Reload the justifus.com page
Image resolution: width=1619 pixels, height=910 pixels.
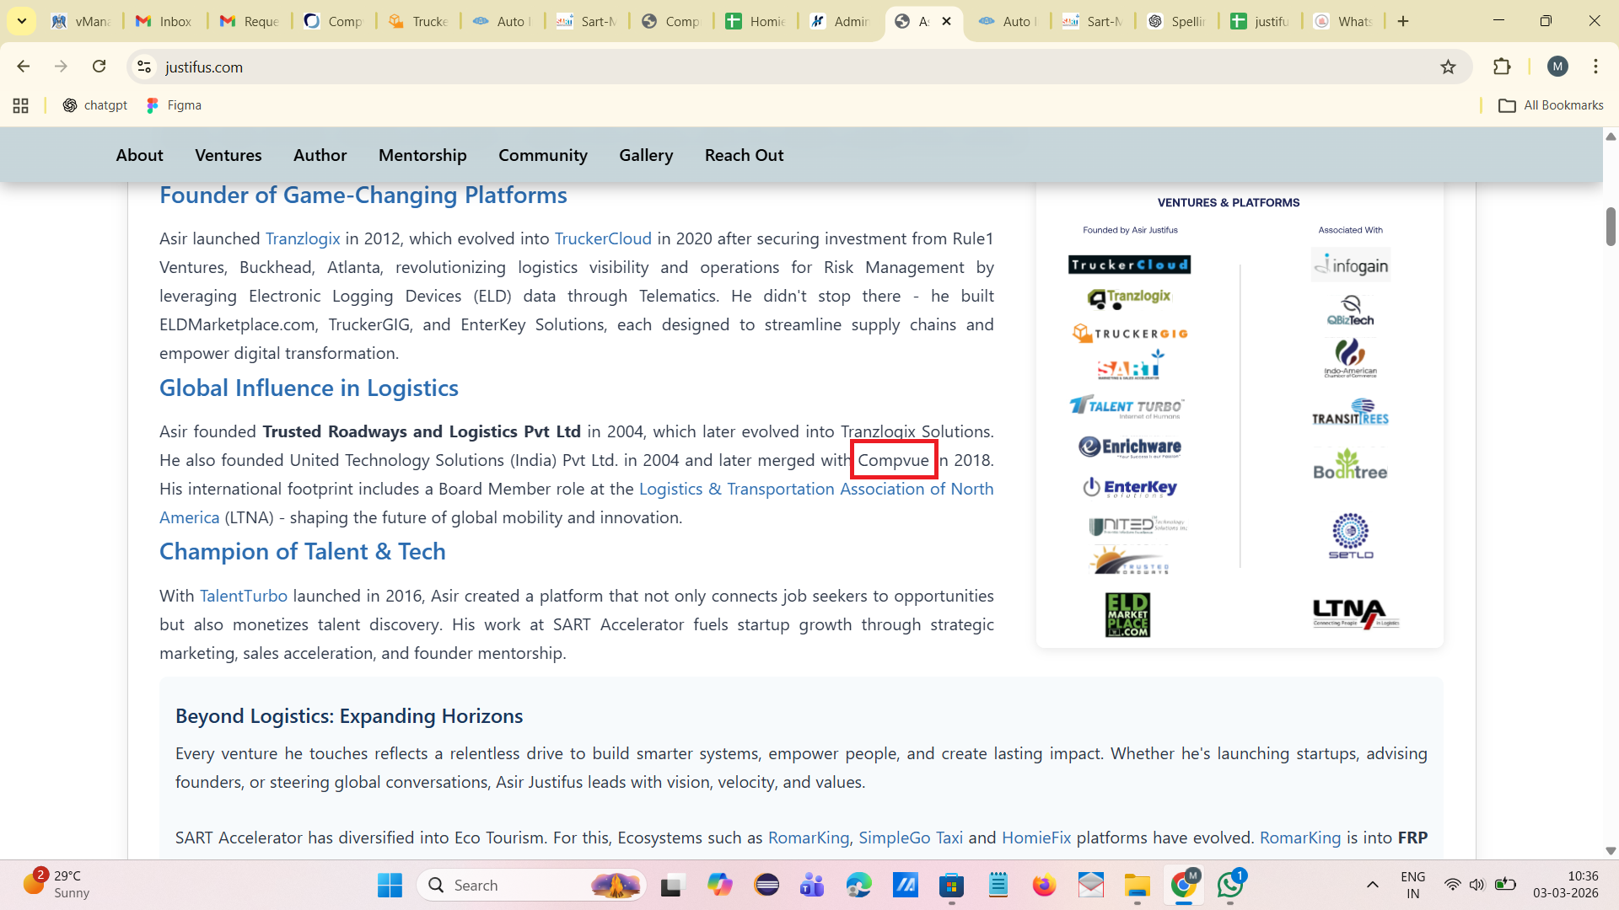(100, 67)
